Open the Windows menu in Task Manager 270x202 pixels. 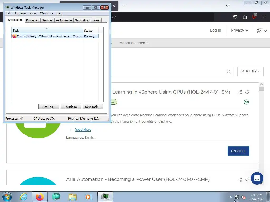pyautogui.click(x=46, y=13)
